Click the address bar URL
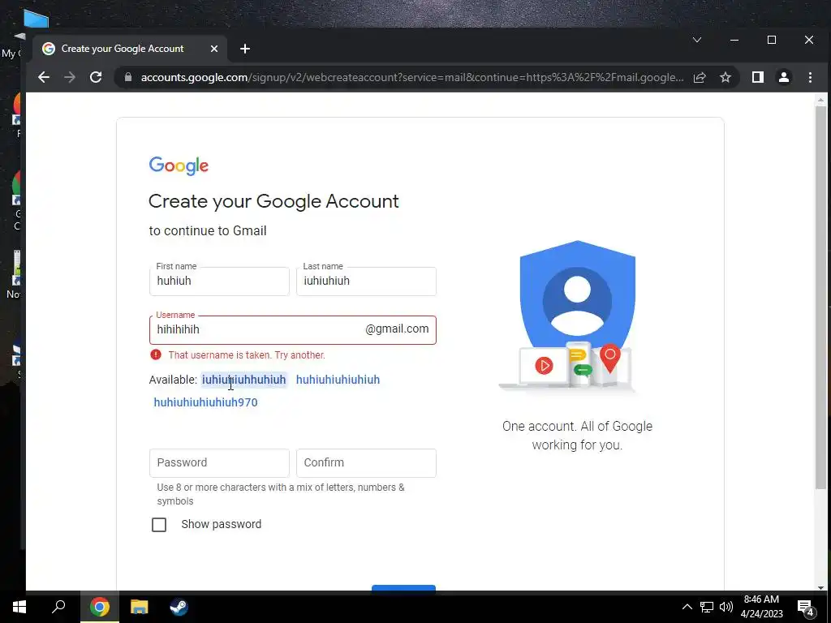 [412, 77]
